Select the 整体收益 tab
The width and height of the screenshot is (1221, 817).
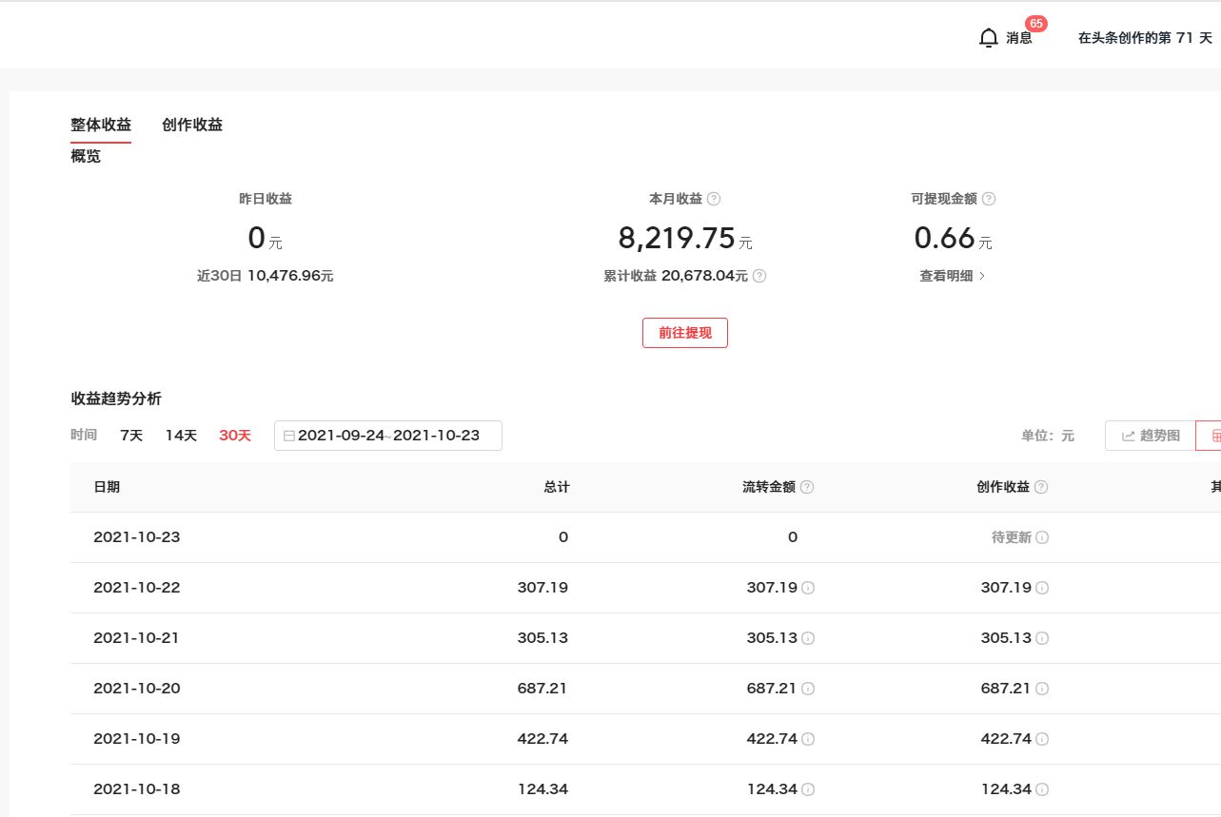click(101, 125)
